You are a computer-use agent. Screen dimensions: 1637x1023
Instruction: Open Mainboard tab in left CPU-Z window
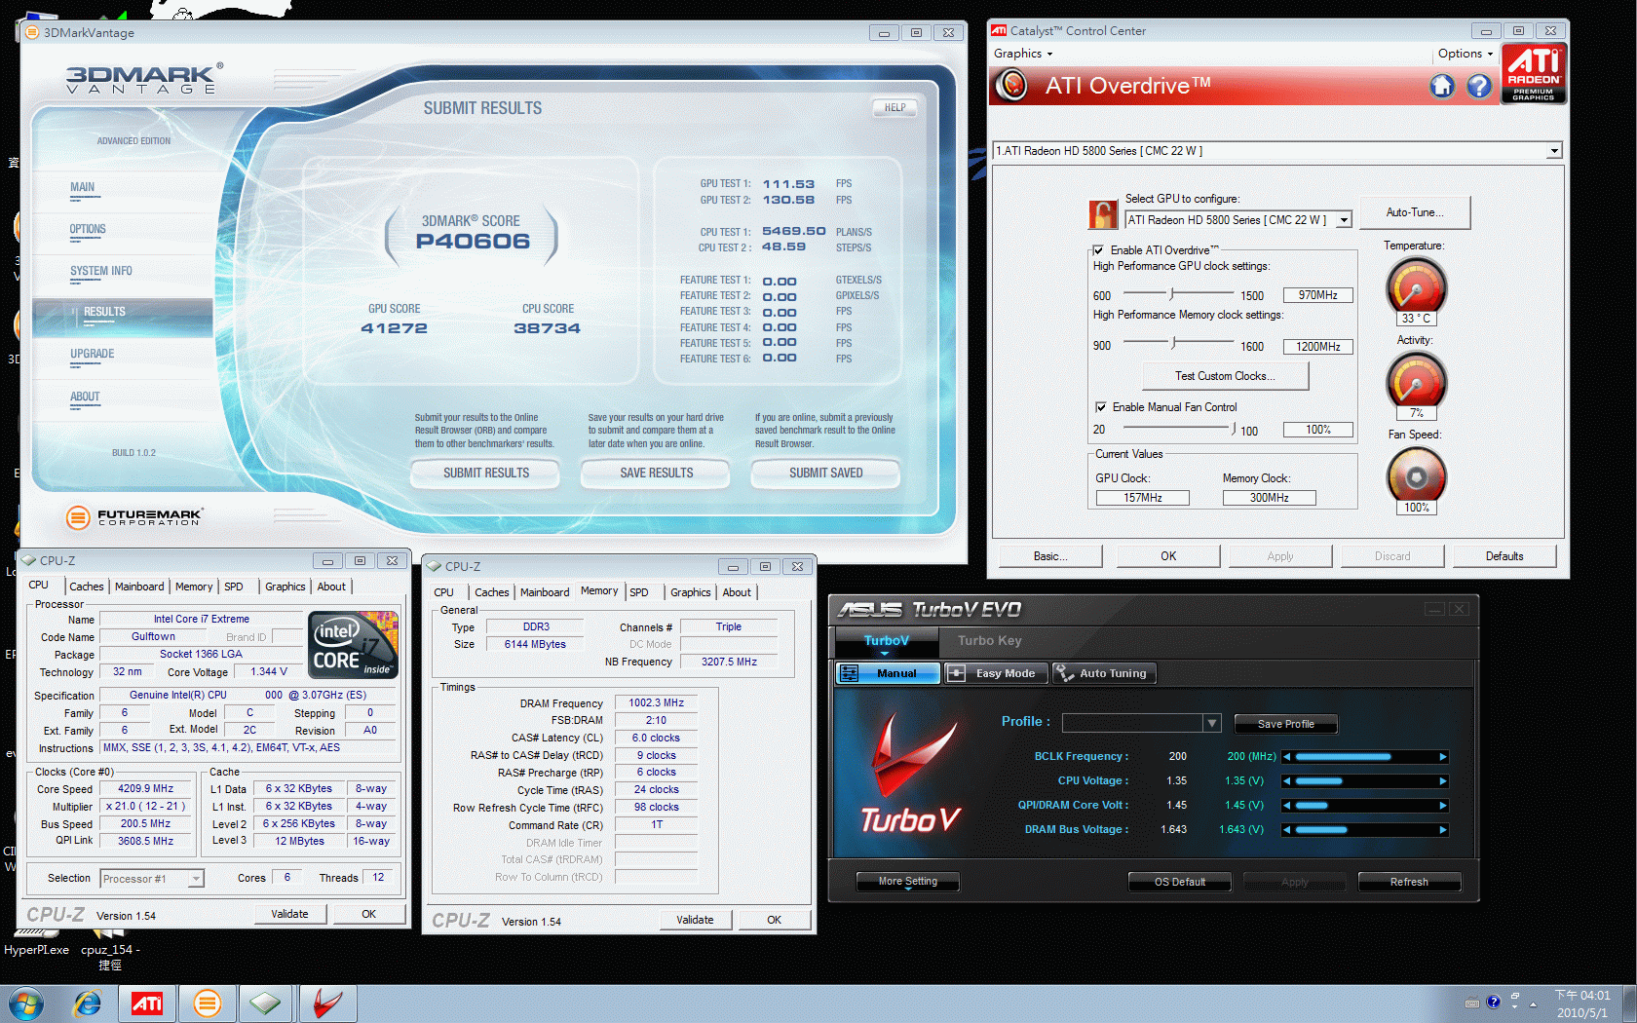[139, 587]
